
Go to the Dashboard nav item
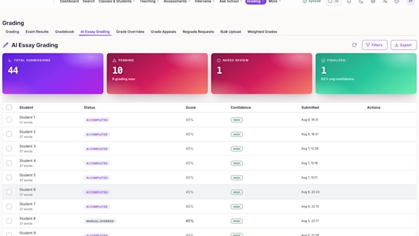(70, 1)
